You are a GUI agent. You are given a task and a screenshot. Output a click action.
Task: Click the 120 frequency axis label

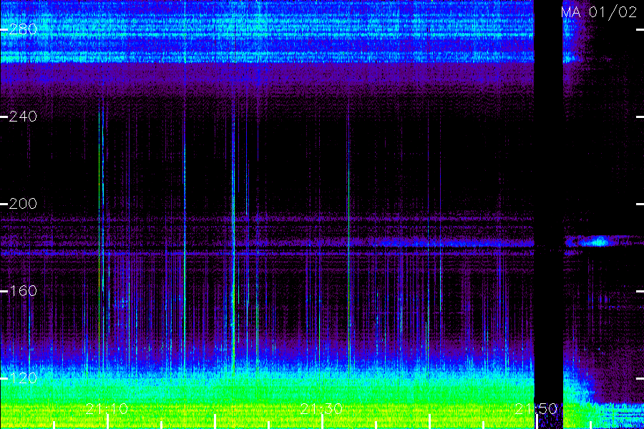click(23, 378)
